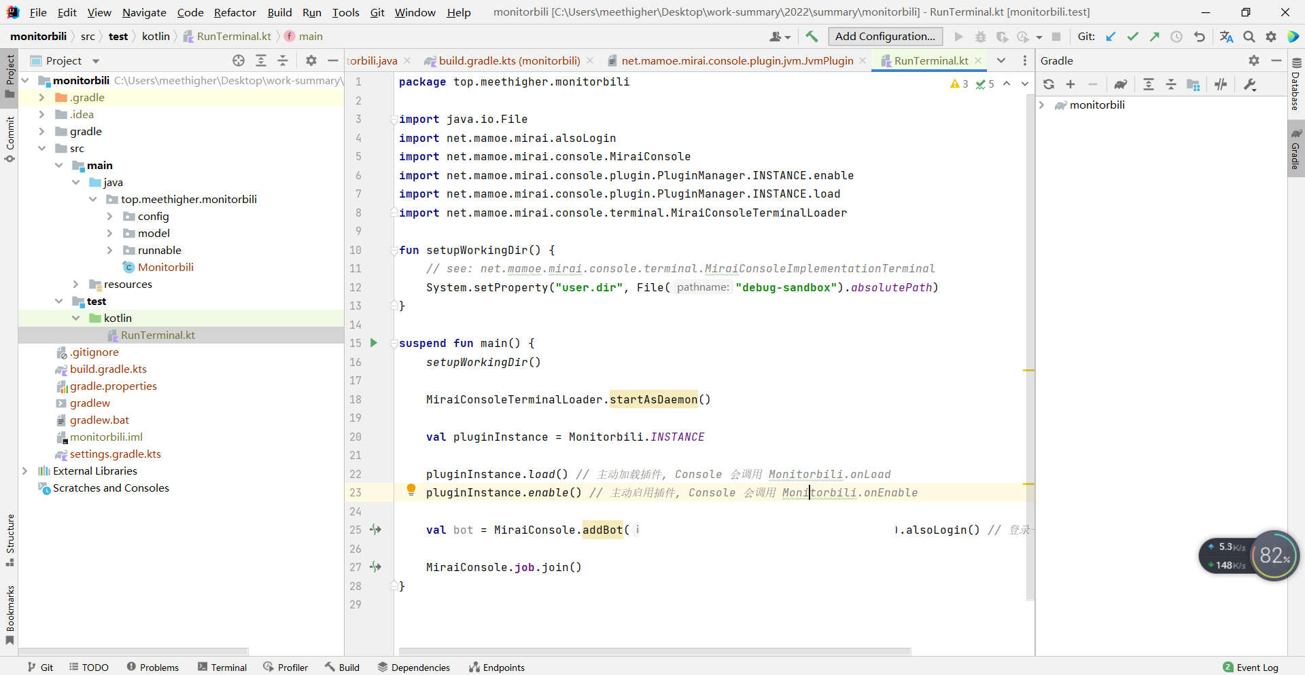This screenshot has width=1305, height=675.
Task: Click the Debug bug icon
Action: click(980, 37)
